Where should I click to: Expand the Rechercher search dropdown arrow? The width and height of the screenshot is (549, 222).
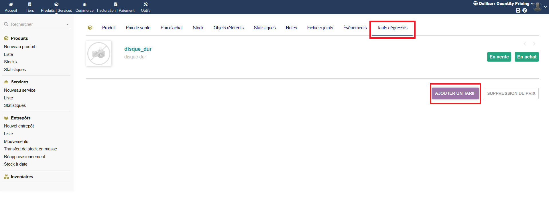point(67,24)
